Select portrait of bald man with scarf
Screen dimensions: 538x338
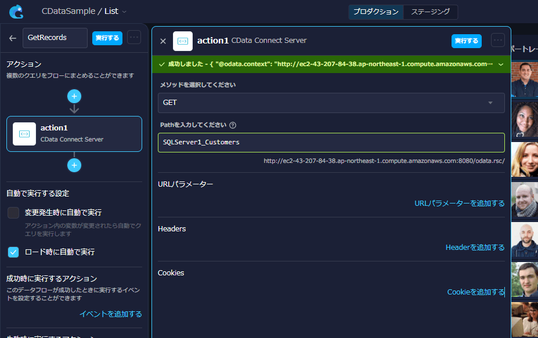(525, 199)
